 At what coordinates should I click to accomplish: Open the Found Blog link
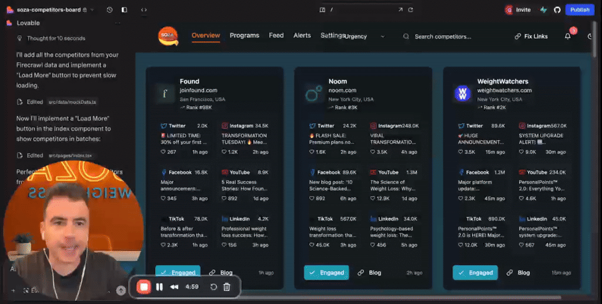pos(221,272)
